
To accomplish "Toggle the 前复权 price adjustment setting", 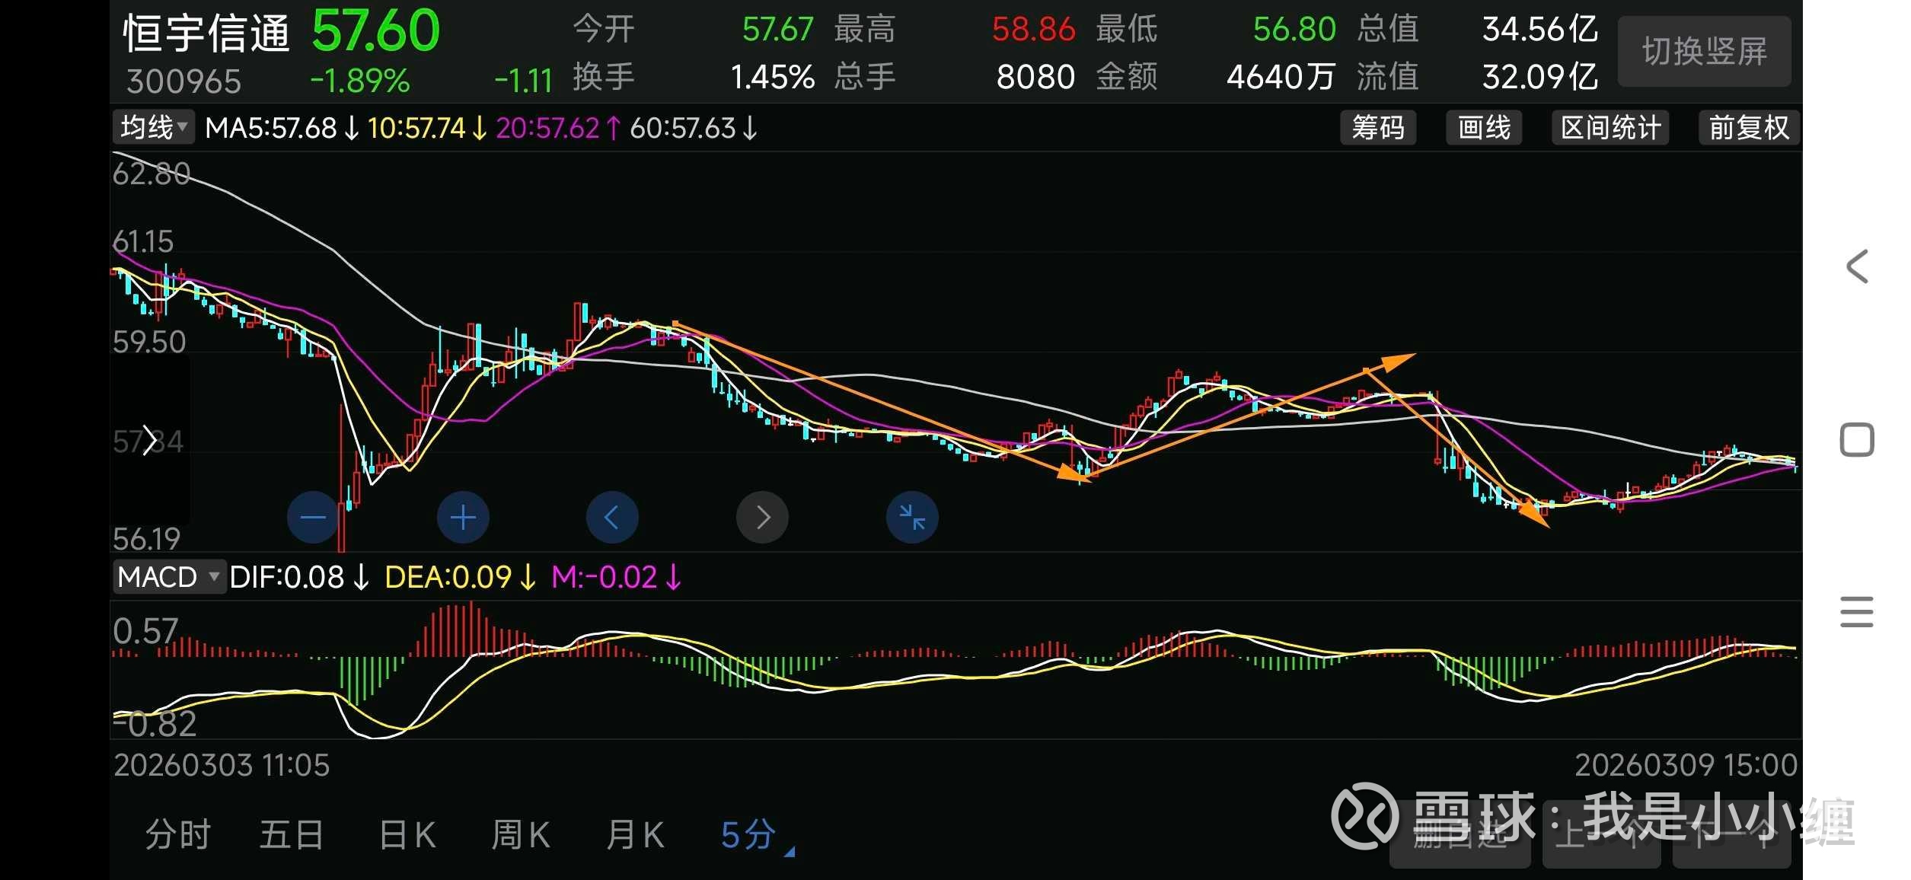I will click(1749, 128).
